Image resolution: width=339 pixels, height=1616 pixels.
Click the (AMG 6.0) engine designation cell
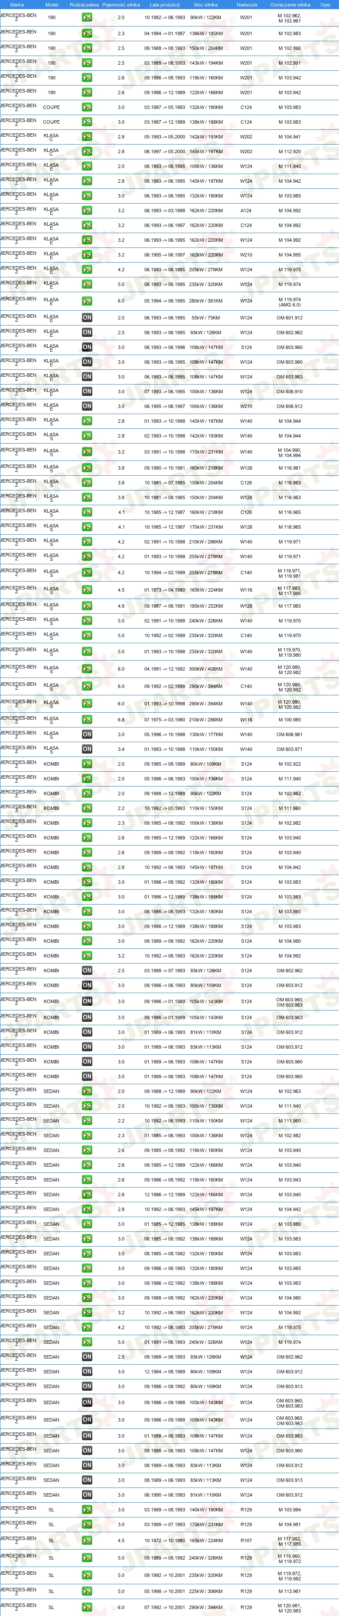[x=290, y=302]
